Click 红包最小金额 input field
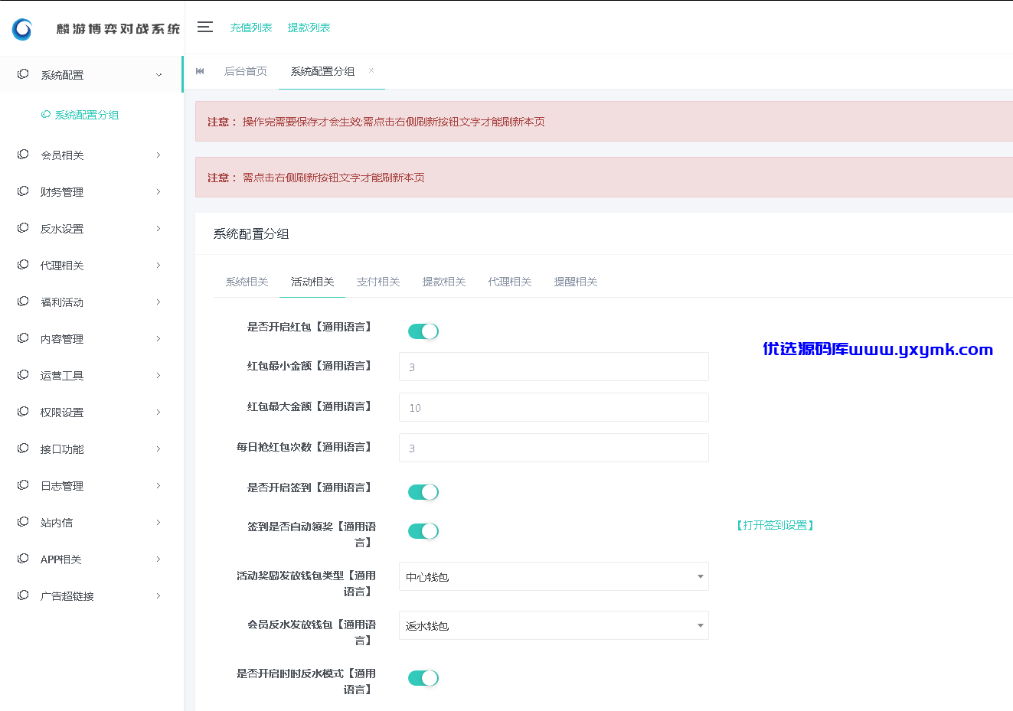This screenshot has width=1013, height=711. [x=554, y=367]
